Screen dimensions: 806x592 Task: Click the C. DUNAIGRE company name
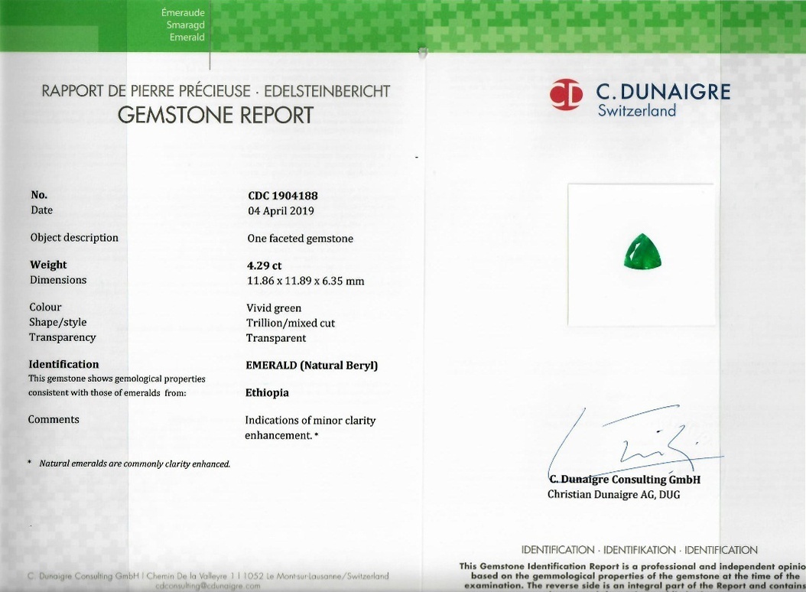[663, 93]
